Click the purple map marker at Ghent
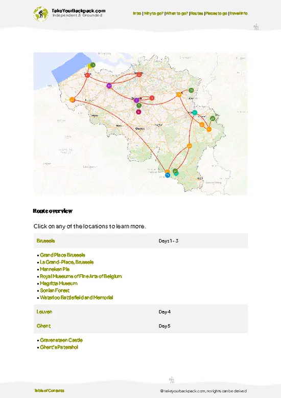The image size is (281, 398). coord(109,86)
